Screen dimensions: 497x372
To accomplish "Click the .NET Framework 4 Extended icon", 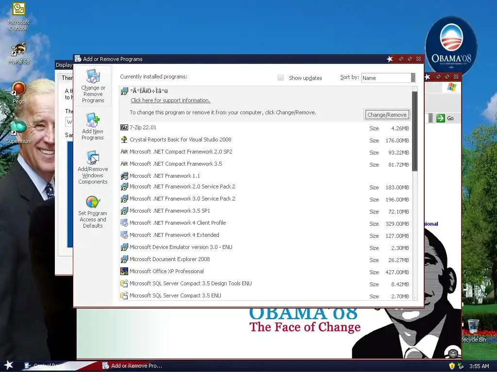I will 124,235.
